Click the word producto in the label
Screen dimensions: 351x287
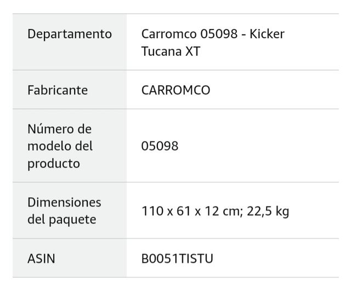tap(53, 163)
